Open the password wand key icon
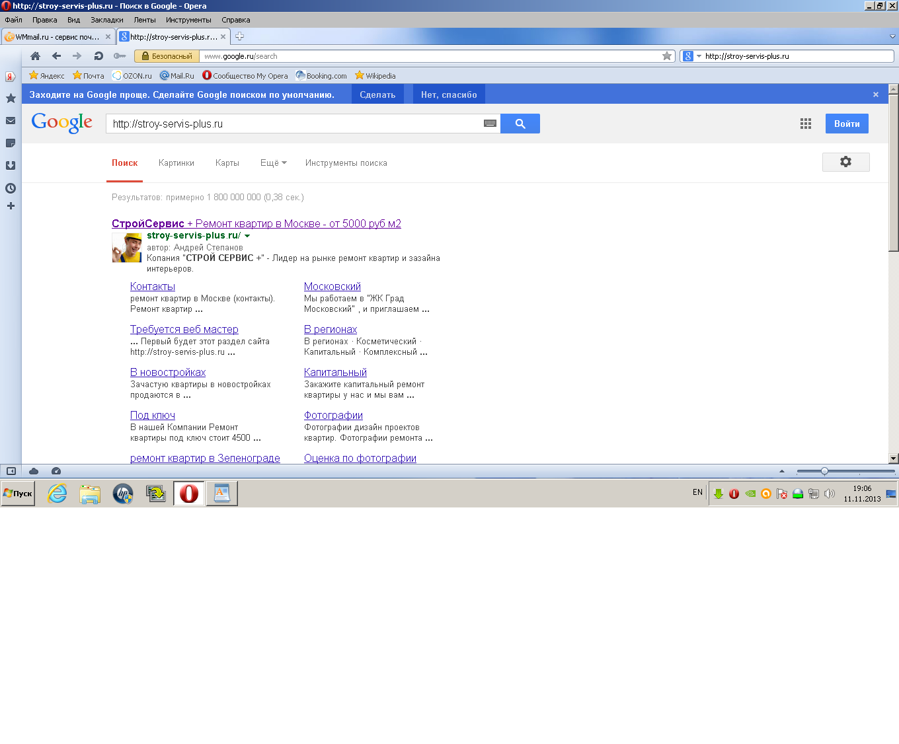Image resolution: width=899 pixels, height=744 pixels. [x=120, y=56]
